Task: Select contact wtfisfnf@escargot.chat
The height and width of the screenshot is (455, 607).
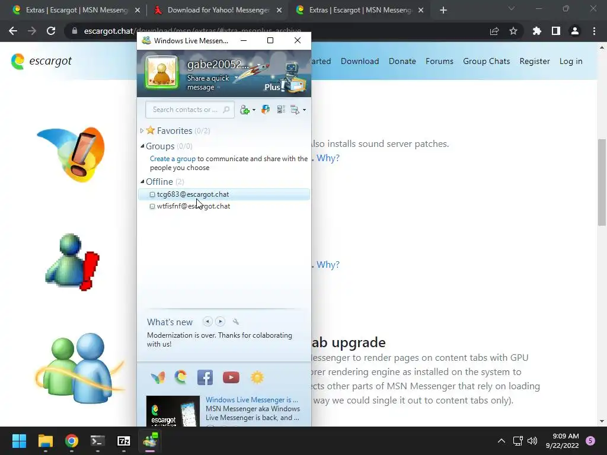Action: coord(223,206)
